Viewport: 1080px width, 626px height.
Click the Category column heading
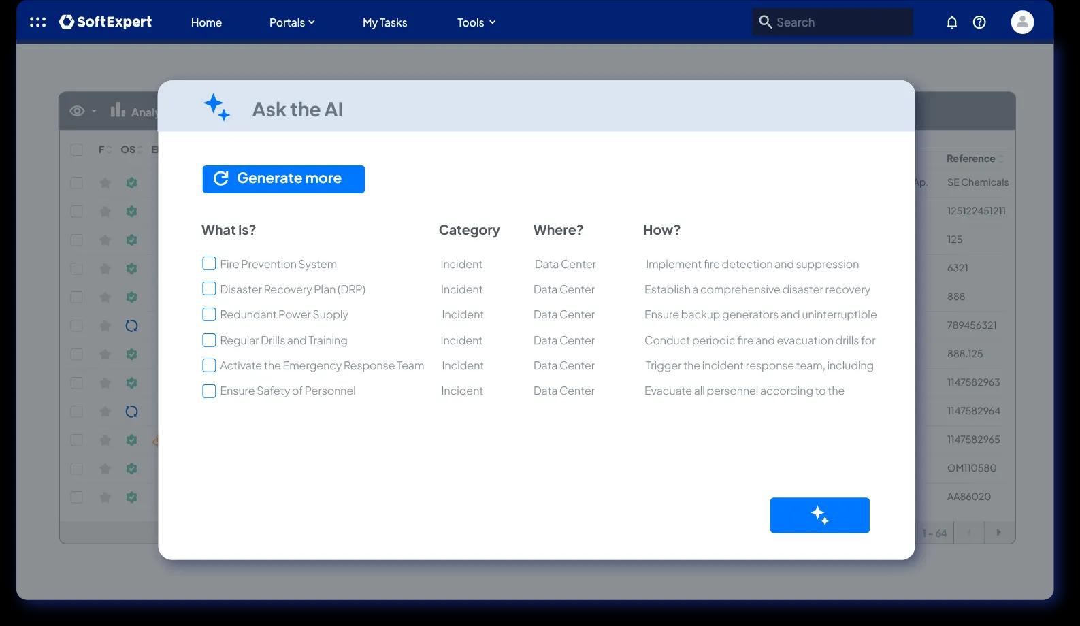click(469, 230)
